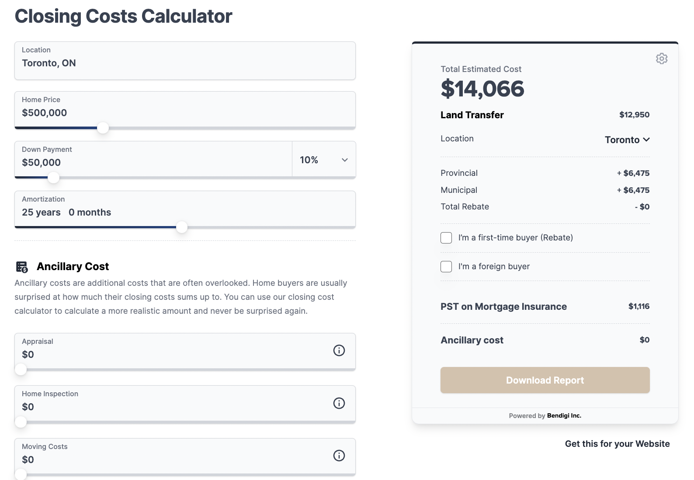
Task: Open Get this for your Website link
Action: (x=617, y=443)
